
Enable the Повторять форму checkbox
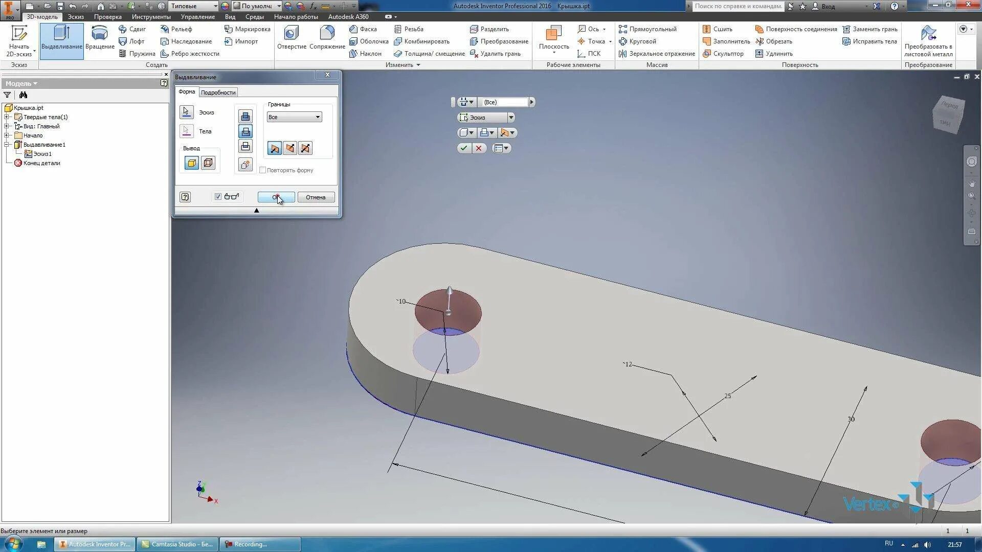[263, 170]
